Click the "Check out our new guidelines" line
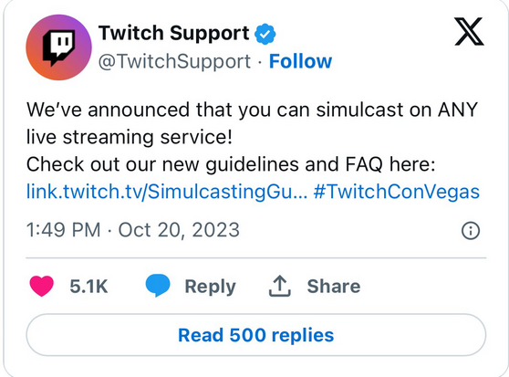The height and width of the screenshot is (377, 509). (231, 164)
